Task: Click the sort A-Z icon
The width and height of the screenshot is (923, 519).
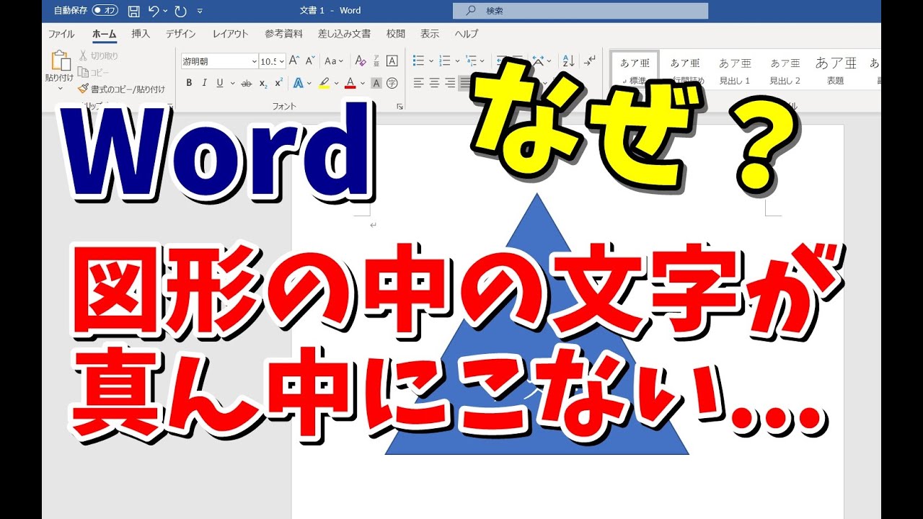Action: pos(568,61)
